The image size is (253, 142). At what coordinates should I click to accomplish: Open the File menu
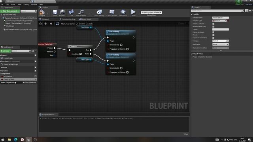coord(2,4)
